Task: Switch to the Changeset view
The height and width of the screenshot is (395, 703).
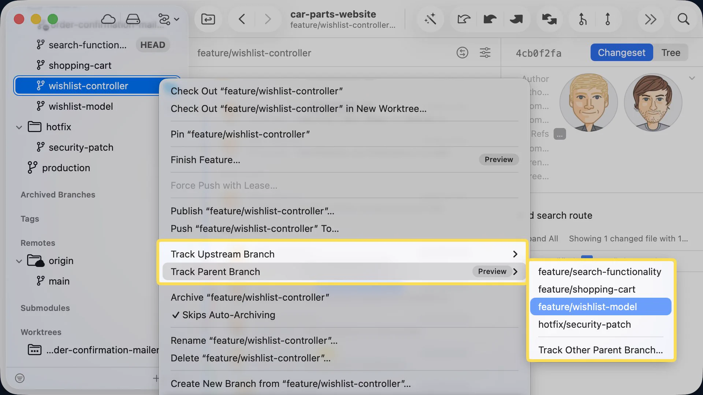Action: (622, 53)
